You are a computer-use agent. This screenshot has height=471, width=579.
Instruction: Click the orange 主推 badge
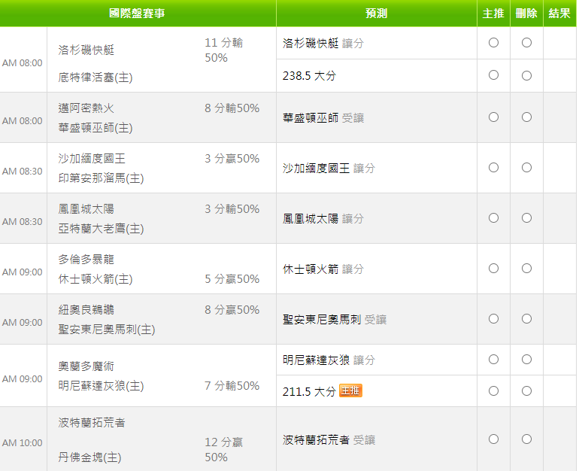tap(350, 390)
